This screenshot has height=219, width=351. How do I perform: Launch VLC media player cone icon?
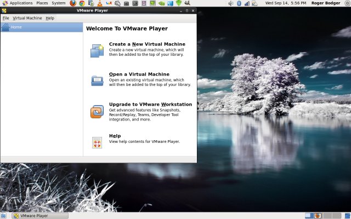tap(100, 3)
